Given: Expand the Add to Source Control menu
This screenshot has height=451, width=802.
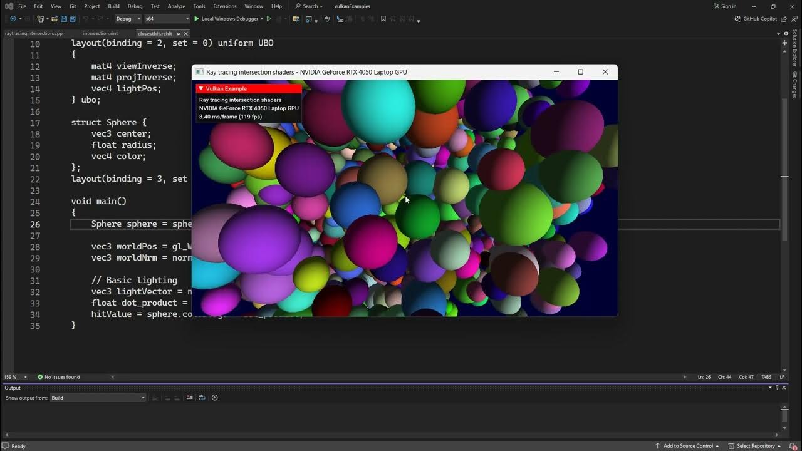Looking at the screenshot, I should [687, 446].
